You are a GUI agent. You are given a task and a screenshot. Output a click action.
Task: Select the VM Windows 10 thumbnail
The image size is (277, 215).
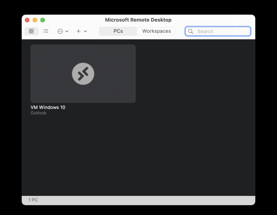[x=83, y=74]
